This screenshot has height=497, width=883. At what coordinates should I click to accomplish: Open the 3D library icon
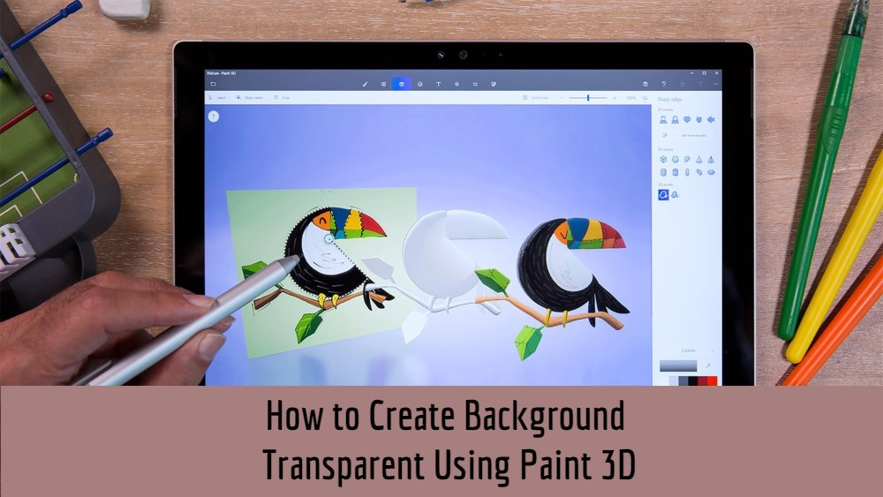[x=494, y=84]
